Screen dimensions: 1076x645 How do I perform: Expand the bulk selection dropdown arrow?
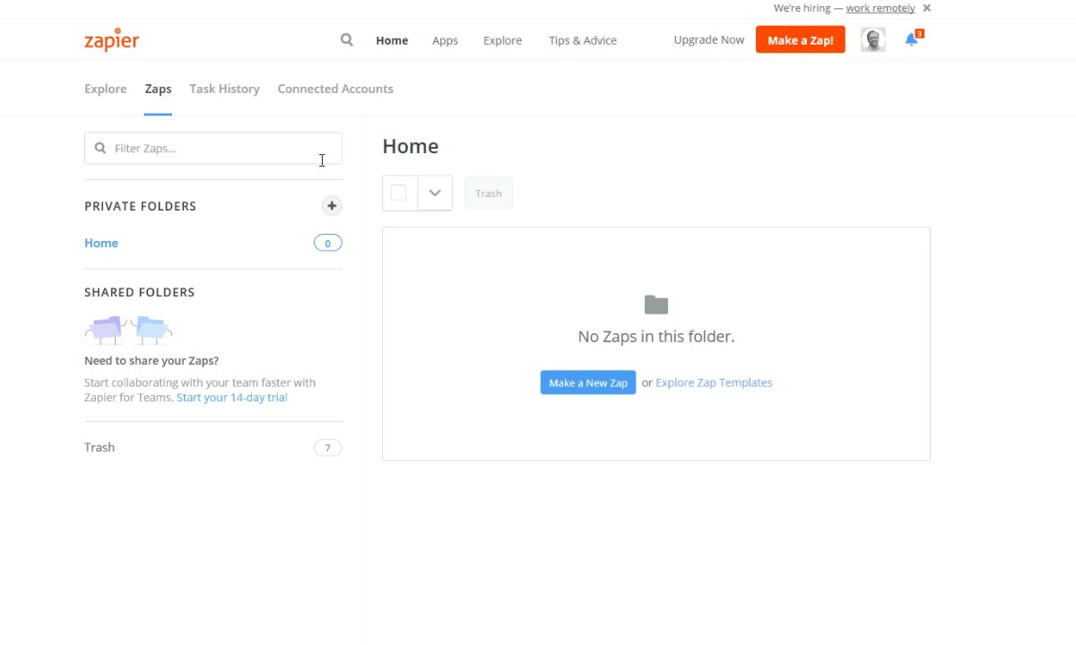pyautogui.click(x=435, y=193)
